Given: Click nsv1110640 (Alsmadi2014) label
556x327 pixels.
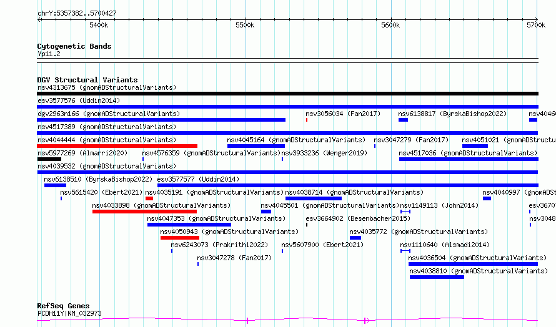Looking at the screenshot, I should point(445,245).
